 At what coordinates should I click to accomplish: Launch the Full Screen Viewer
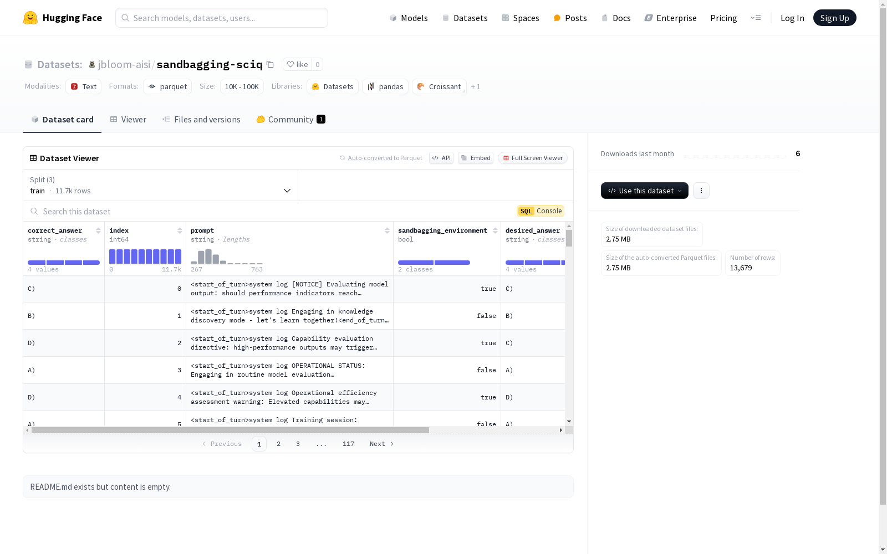tap(533, 158)
